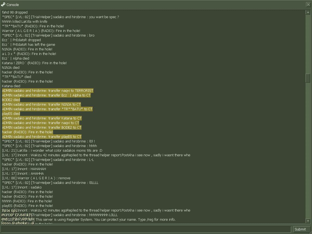Select the 'hhhhh killed LaKilla with knife' line
312x234 pixels.
click(25, 22)
